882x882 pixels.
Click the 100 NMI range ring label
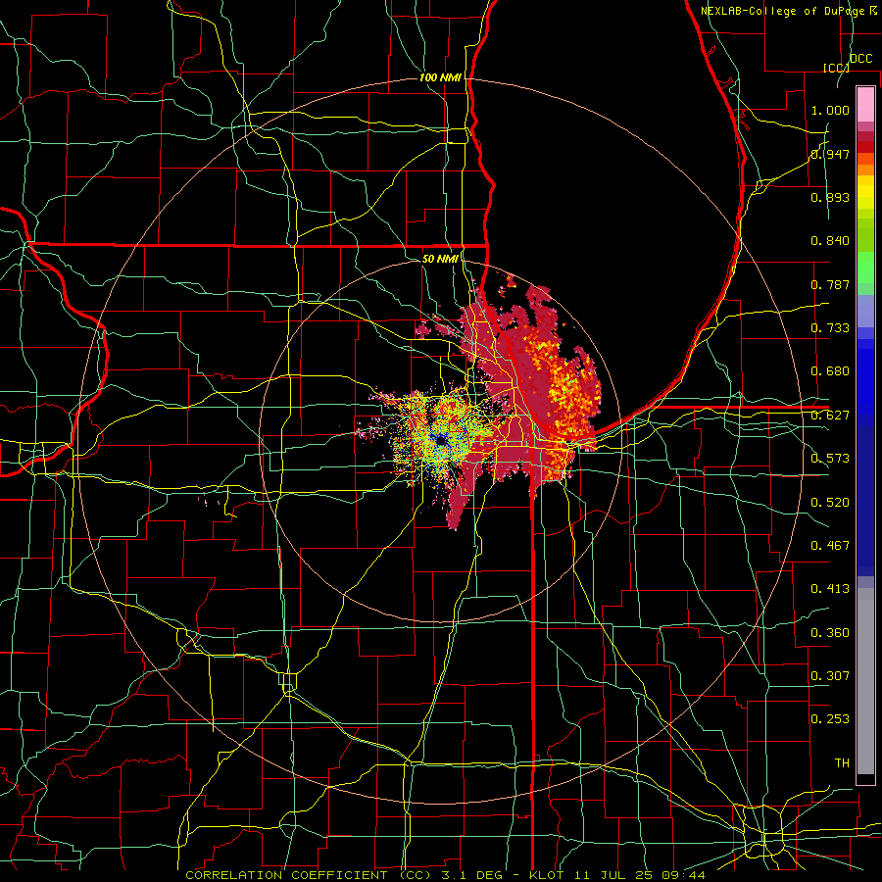[440, 77]
